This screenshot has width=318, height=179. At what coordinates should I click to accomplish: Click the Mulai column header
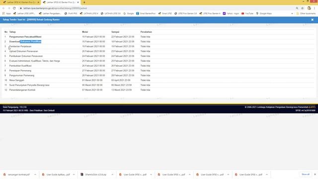(85, 32)
